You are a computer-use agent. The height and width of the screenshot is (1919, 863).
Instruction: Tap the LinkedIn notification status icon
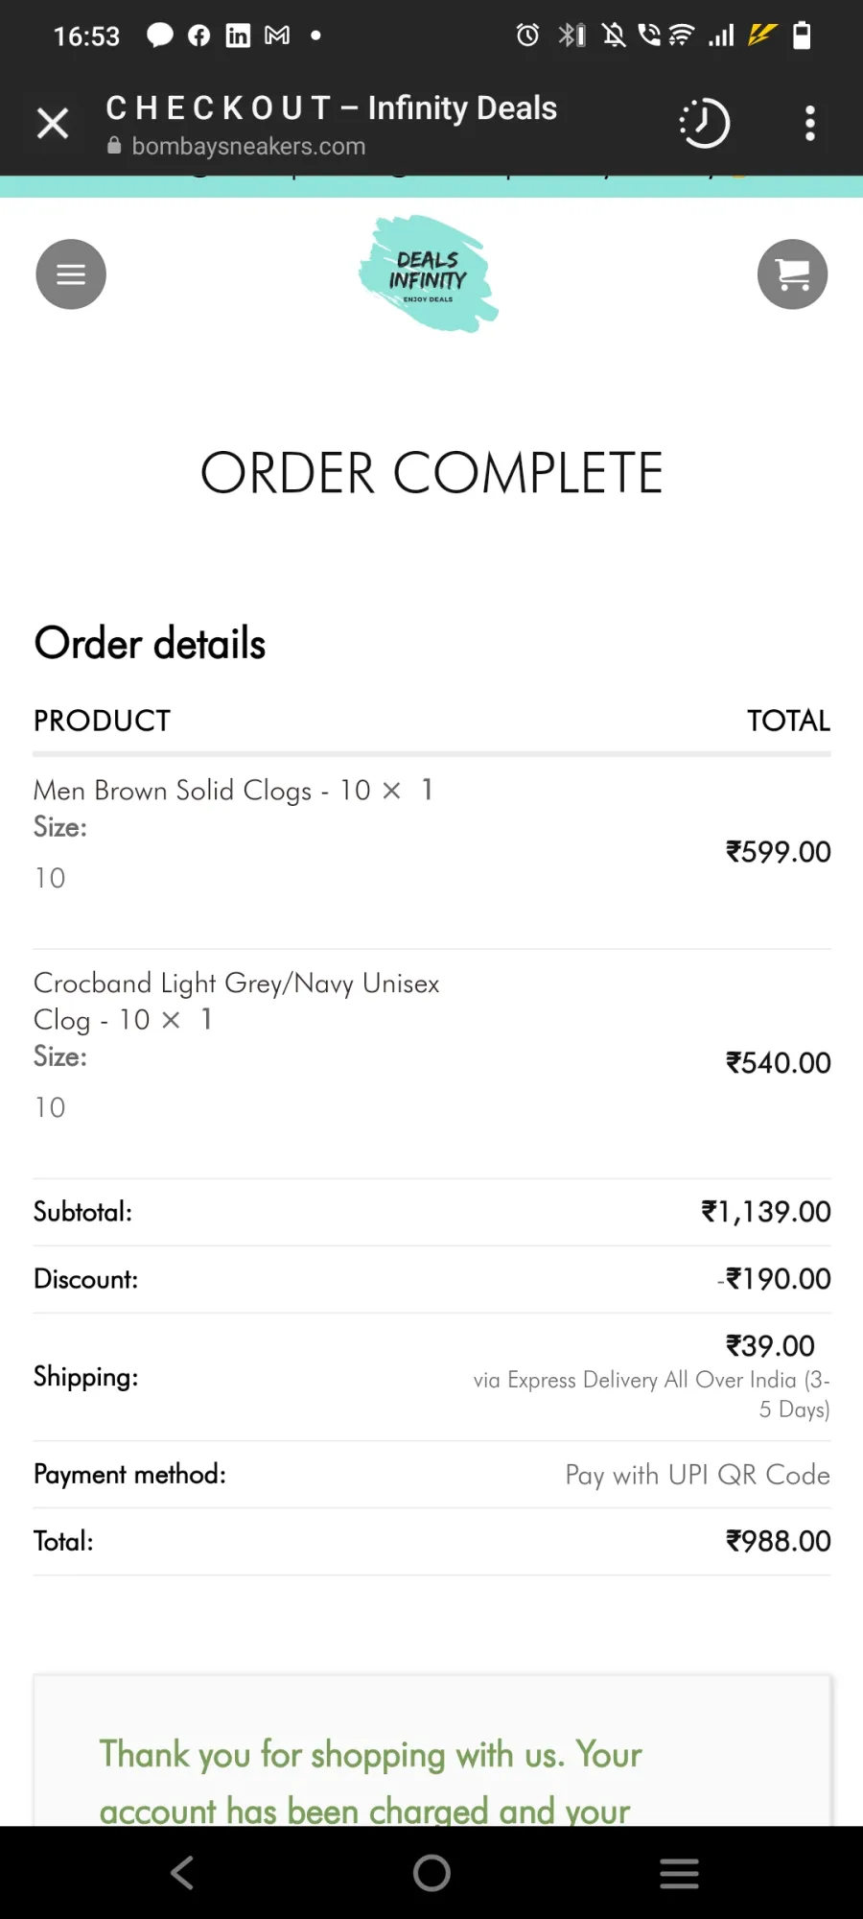coord(238,36)
